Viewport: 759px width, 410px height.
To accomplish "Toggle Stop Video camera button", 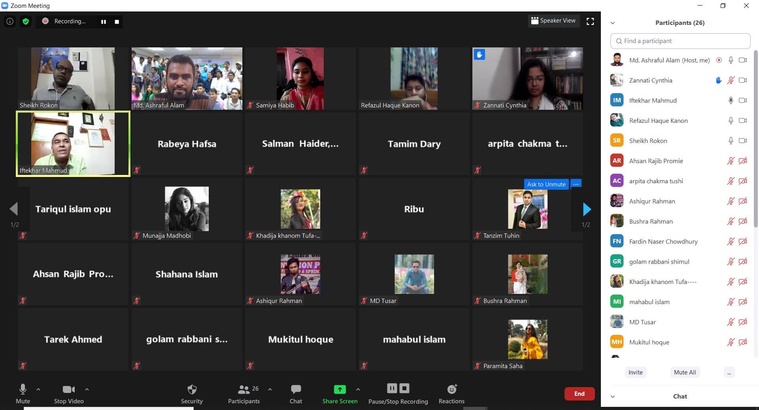I will 68,390.
